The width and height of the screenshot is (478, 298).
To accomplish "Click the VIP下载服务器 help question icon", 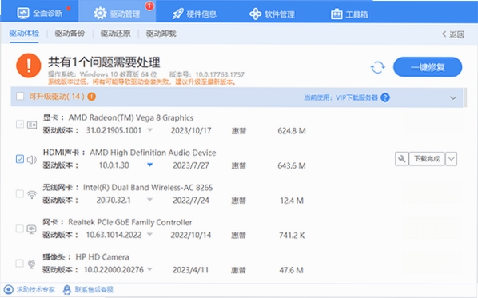I will click(385, 97).
